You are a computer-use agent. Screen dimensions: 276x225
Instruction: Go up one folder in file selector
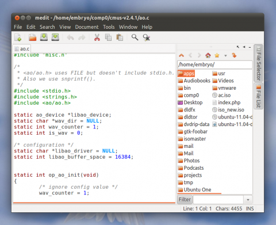pyautogui.click(x=181, y=55)
